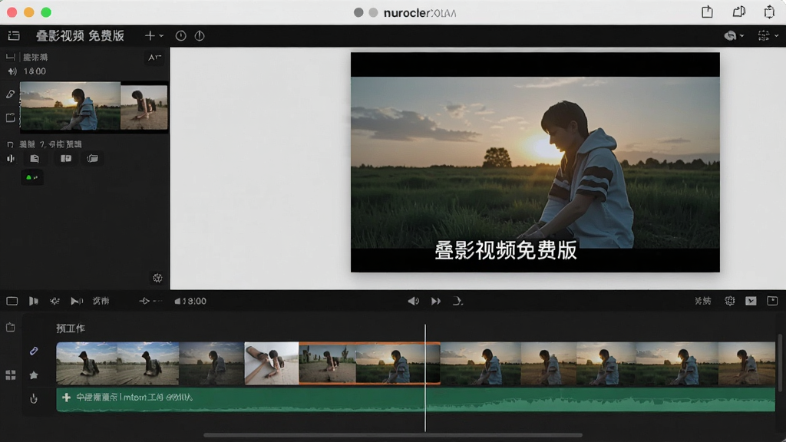The width and height of the screenshot is (786, 442).
Task: Select the white-background hands clip in the timeline
Action: (x=271, y=363)
